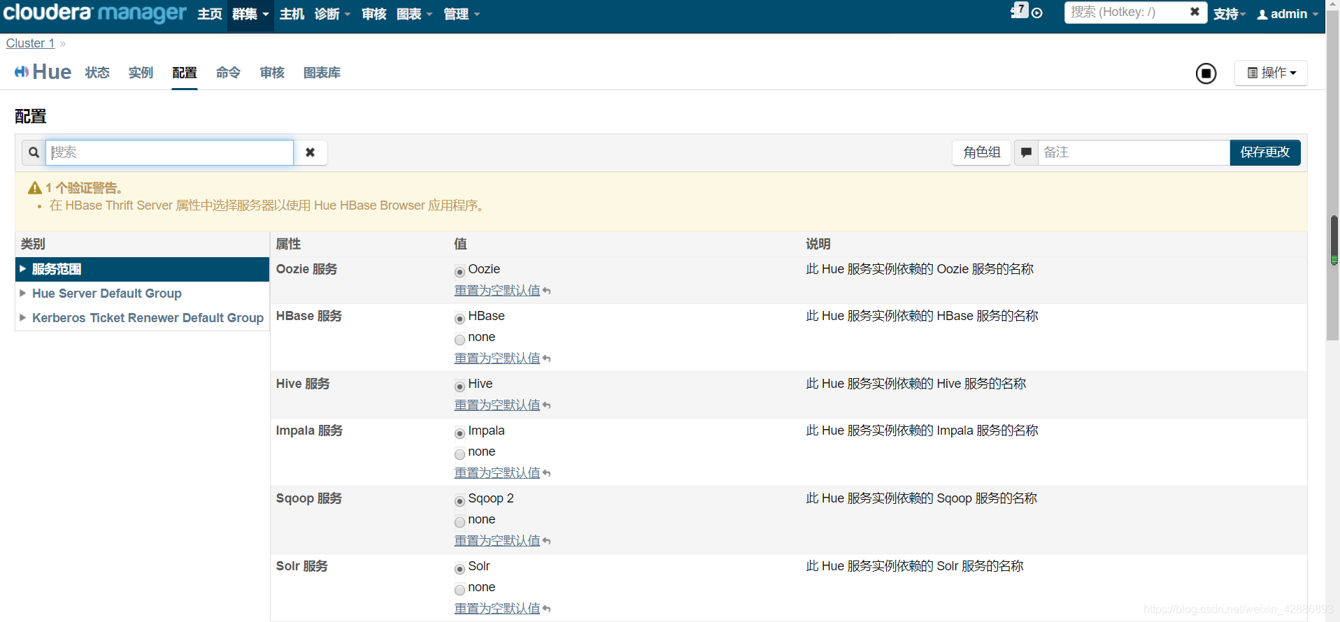Click 重置为空默认值 link under Sqoop 2
The width and height of the screenshot is (1340, 622).
pos(497,541)
